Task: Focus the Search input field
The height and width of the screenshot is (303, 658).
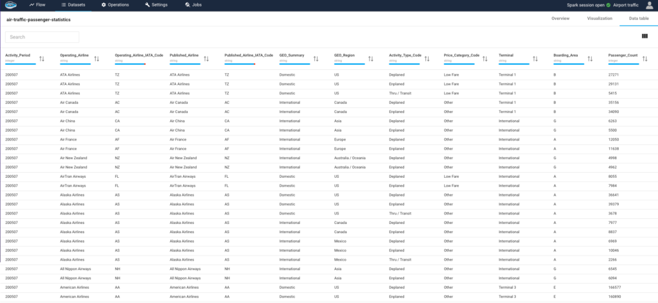Action: pyautogui.click(x=42, y=37)
